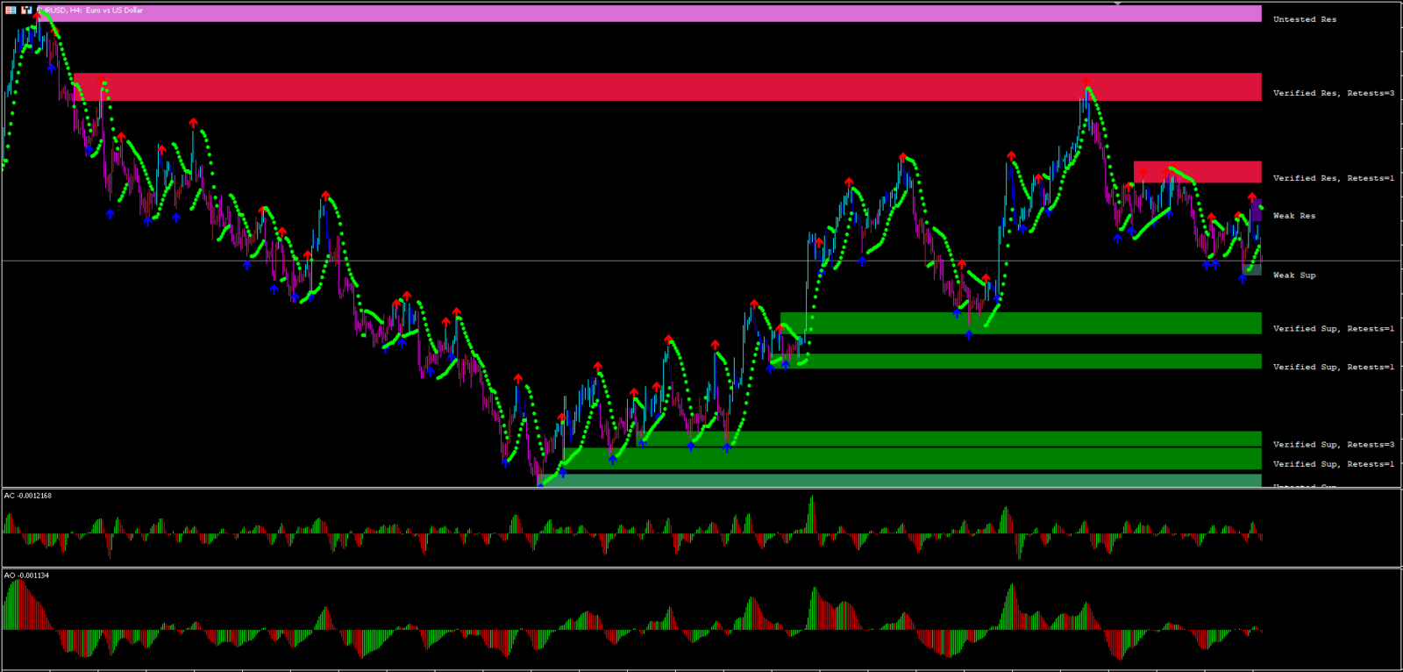This screenshot has width=1403, height=672.
Task: Click the 'Verified Res, Retests=1' label
Action: click(x=1333, y=178)
